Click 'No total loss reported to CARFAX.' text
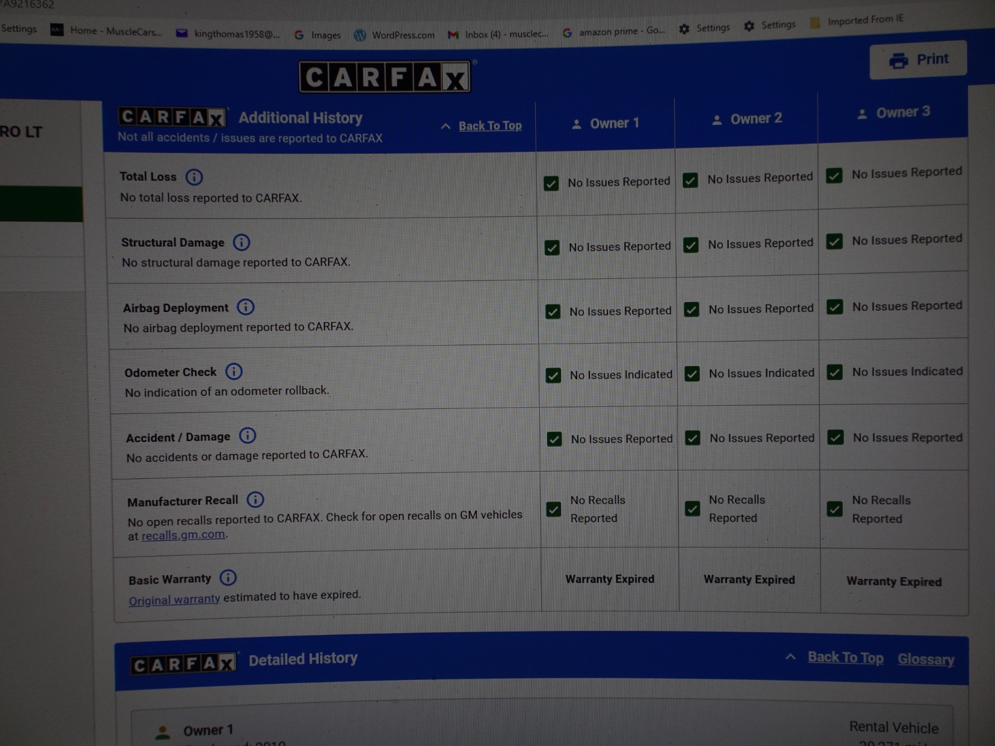The width and height of the screenshot is (995, 746). (x=211, y=198)
